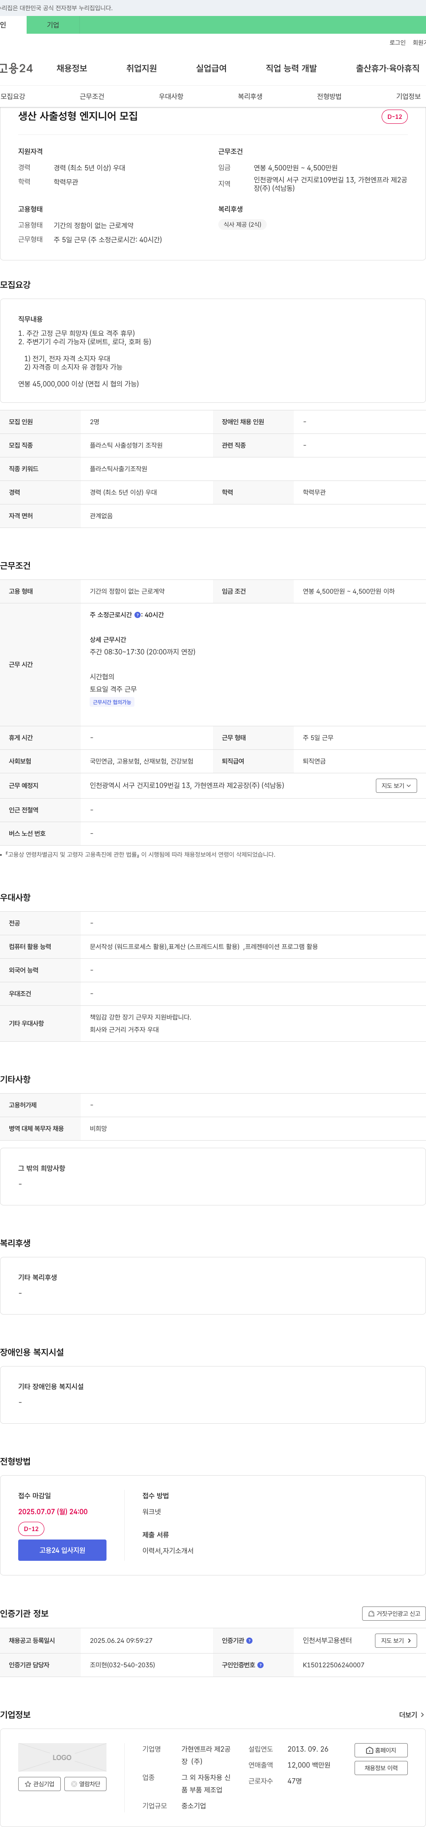Expand 더보기 in 기업정보 section
426x1827 pixels.
(411, 1714)
